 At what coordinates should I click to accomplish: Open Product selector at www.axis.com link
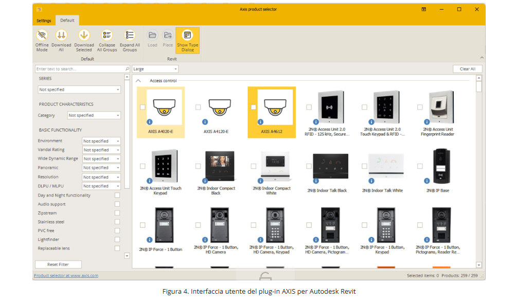pyautogui.click(x=66, y=276)
